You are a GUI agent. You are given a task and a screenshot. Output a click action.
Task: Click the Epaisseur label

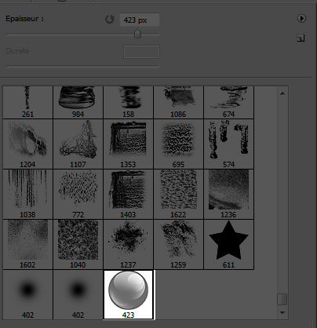(x=24, y=19)
